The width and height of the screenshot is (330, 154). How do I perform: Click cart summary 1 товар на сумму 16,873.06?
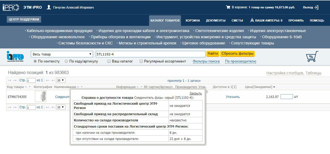click(x=272, y=7)
